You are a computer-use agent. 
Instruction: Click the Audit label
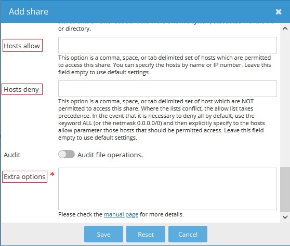click(12, 155)
